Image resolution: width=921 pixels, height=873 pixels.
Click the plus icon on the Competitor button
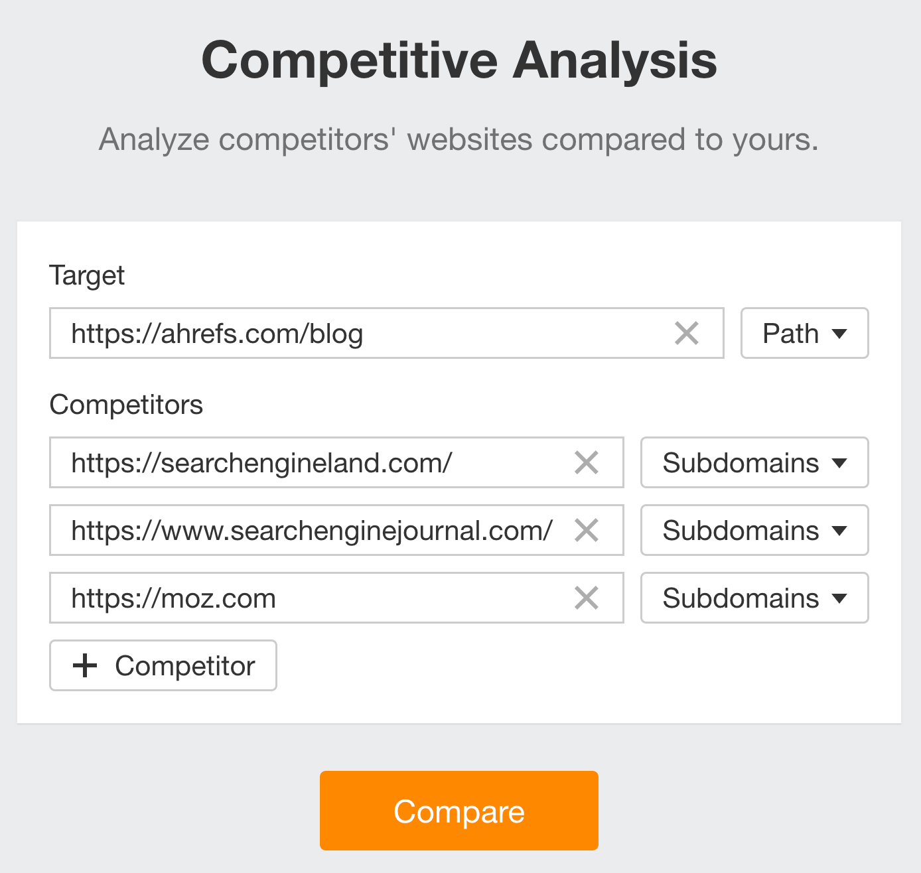[84, 665]
